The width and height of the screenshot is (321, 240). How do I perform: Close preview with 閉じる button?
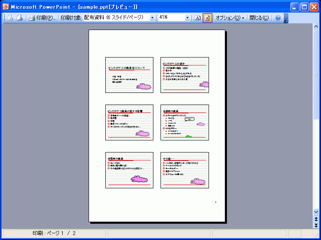point(259,18)
